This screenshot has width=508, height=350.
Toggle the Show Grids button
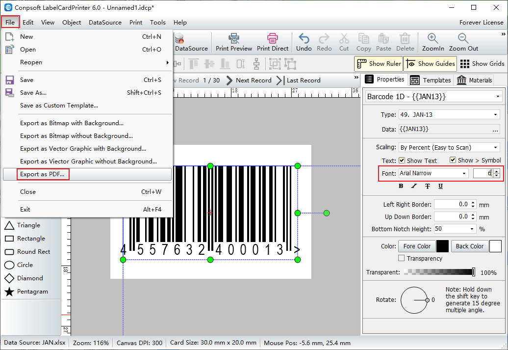(x=482, y=64)
